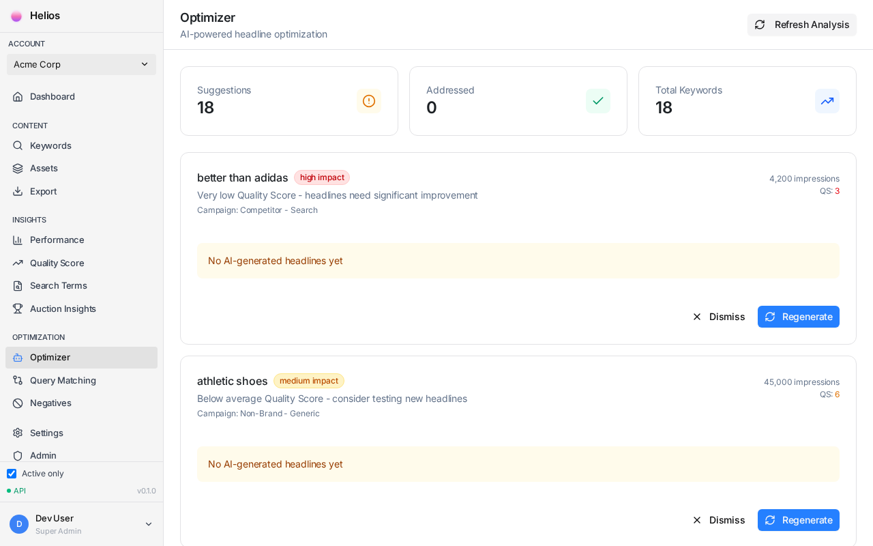
Task: Regenerate headlines for better than adidas
Action: (799, 317)
